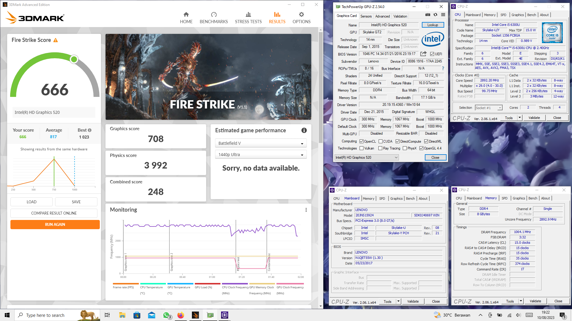Open SPD tab in CPU-Z Memory window
572x321 pixels.
click(x=504, y=198)
